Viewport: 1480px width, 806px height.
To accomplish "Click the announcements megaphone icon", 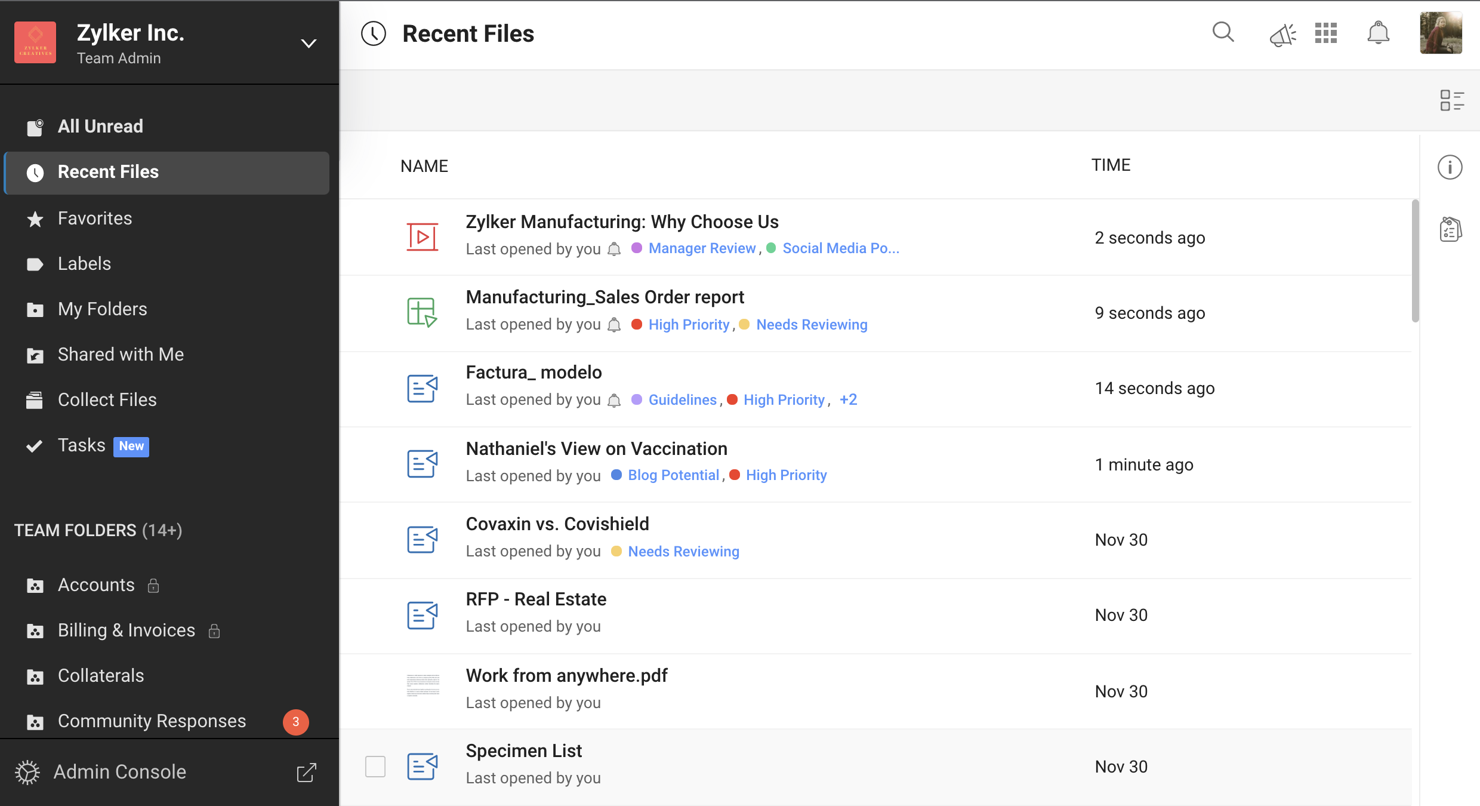I will click(1282, 35).
